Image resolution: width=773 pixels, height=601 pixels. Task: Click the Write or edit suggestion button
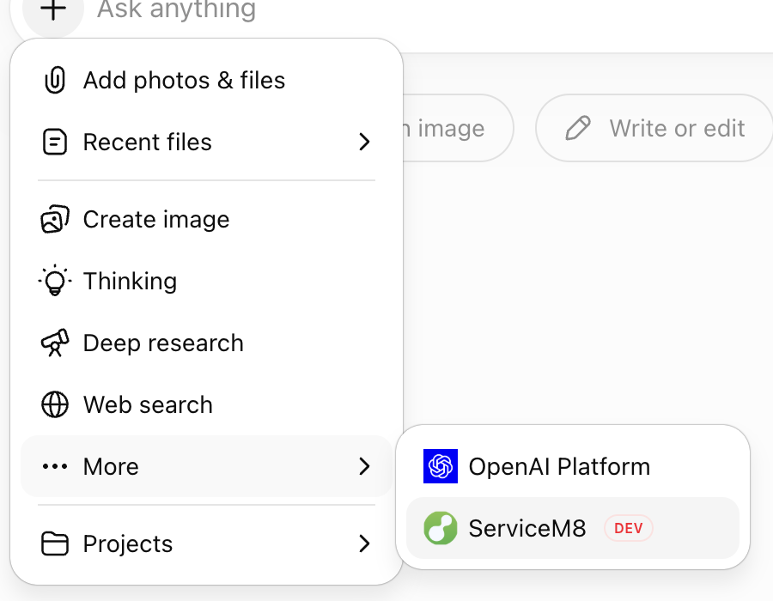(x=654, y=128)
